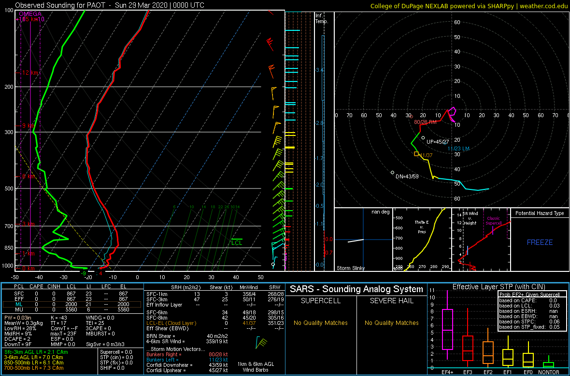This screenshot has width=570, height=376.
Task: Click the Potential Hazard Type heading
Action: [540, 214]
